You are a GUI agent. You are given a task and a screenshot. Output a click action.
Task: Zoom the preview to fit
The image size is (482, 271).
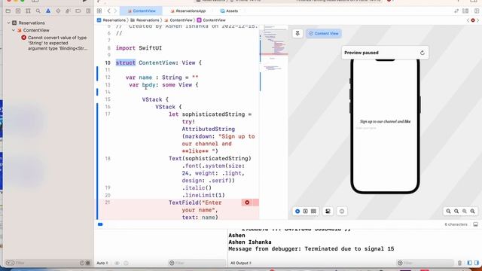coord(465,212)
